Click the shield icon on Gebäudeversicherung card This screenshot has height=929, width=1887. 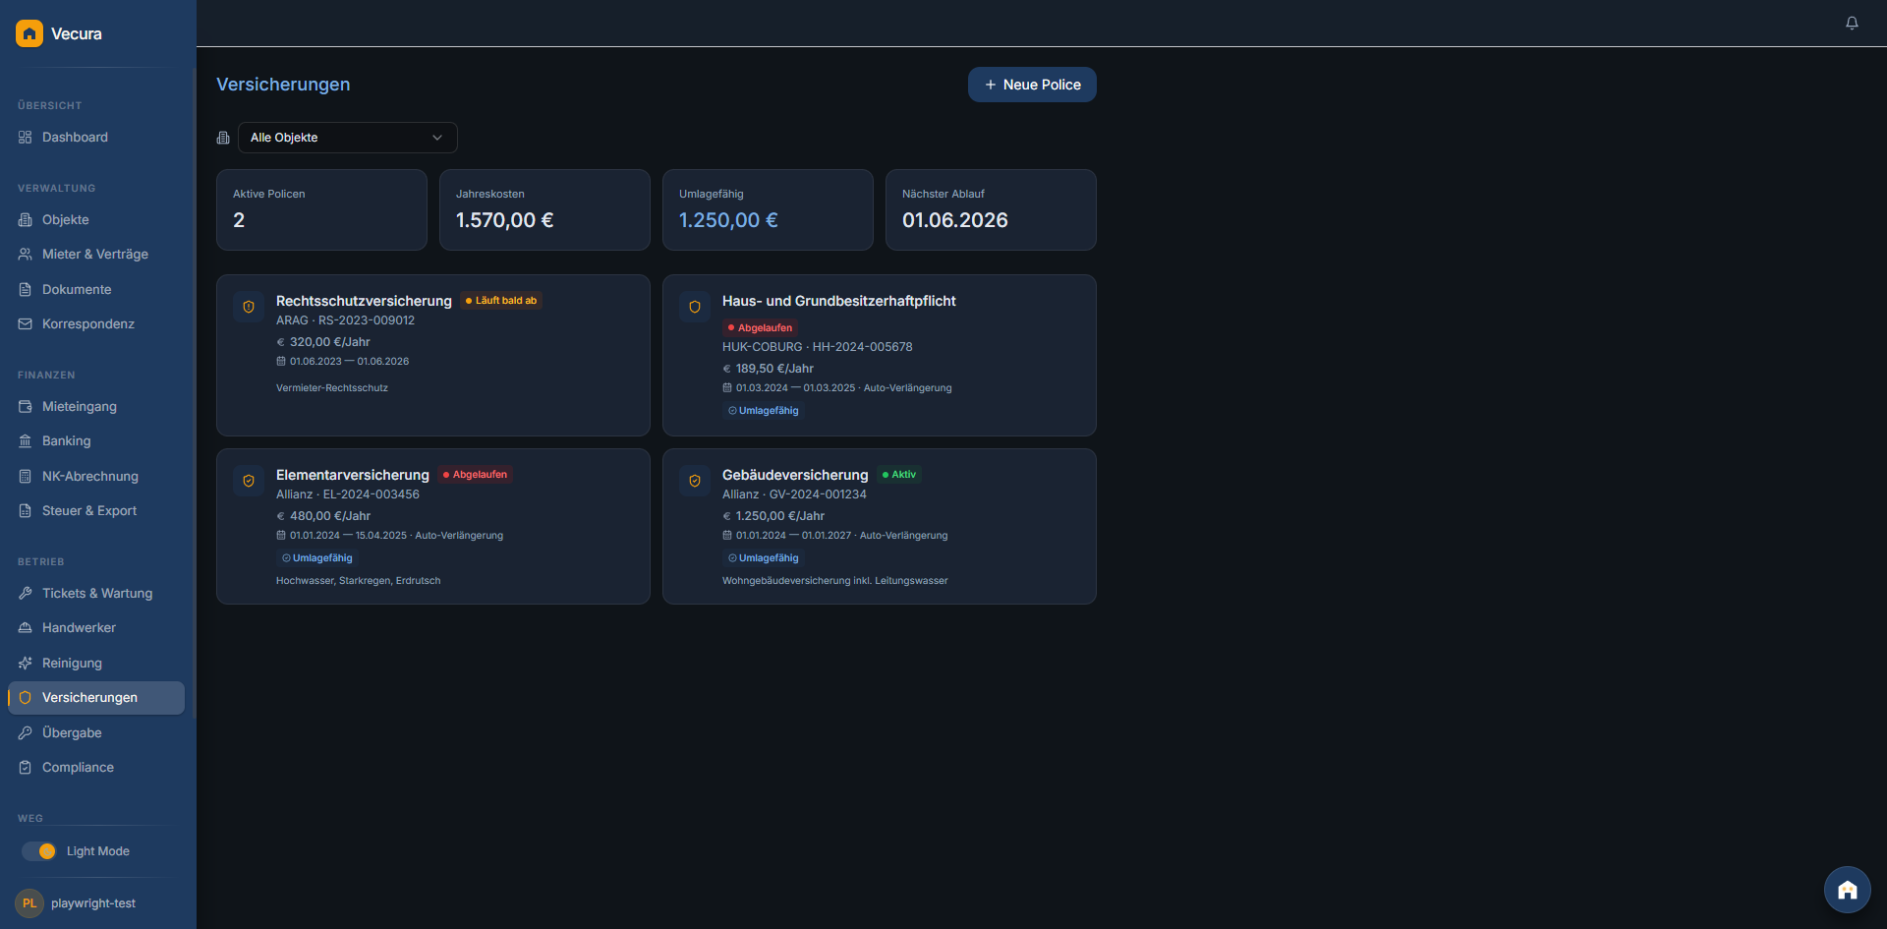click(695, 481)
